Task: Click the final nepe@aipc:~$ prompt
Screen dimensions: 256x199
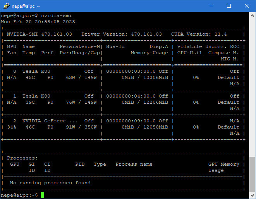Action: point(19,195)
